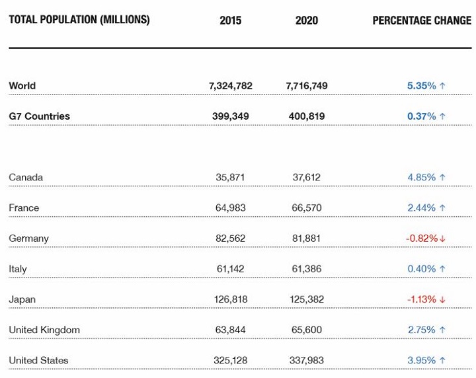This screenshot has height=378, width=476.
Task: Select the G7 Countries row label
Action: pos(40,116)
